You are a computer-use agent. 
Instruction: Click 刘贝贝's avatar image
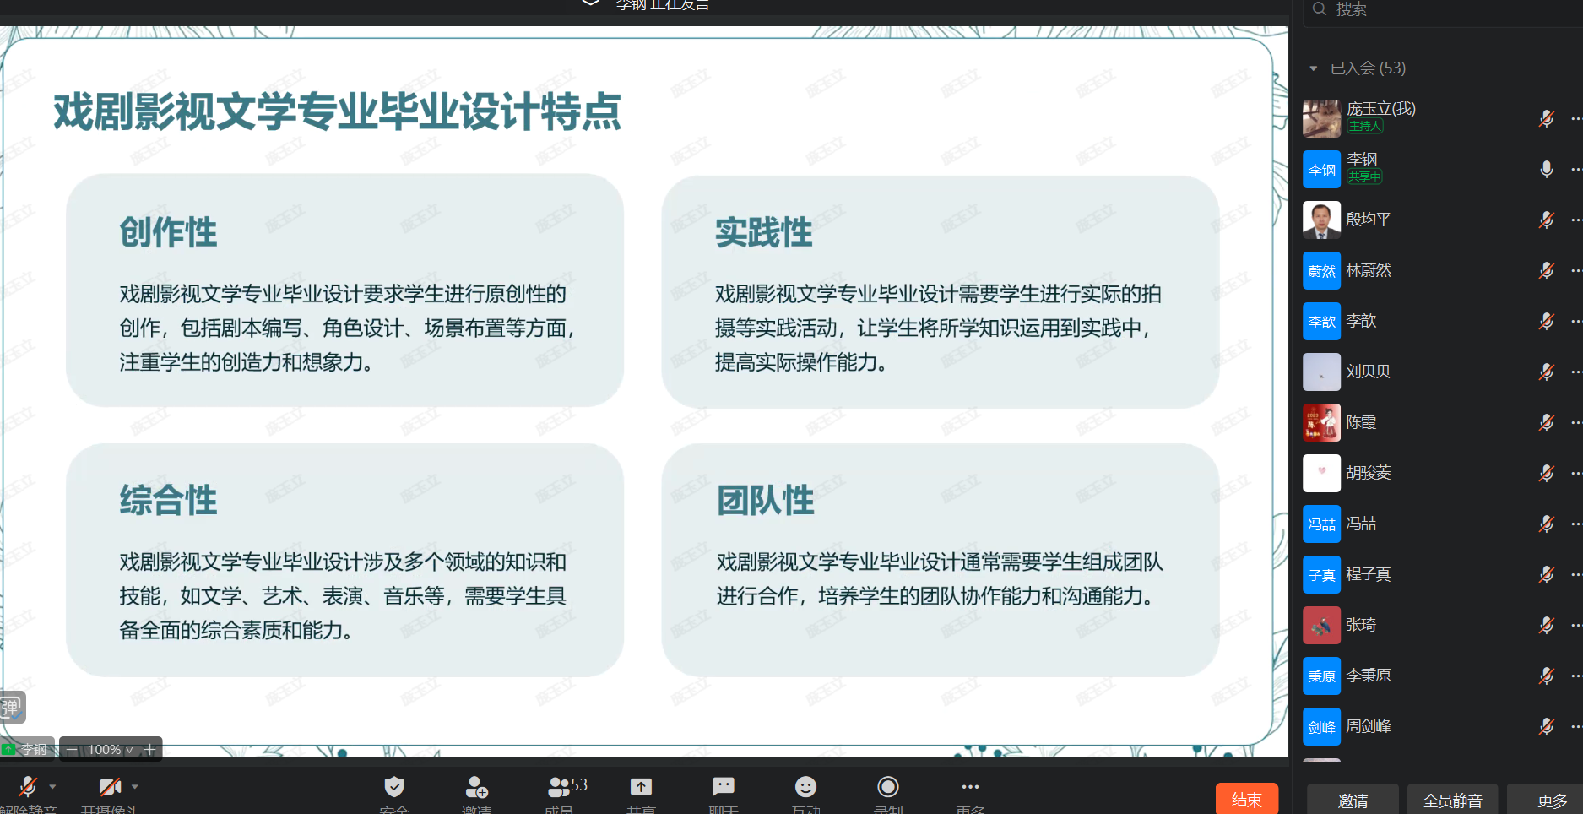[1321, 372]
